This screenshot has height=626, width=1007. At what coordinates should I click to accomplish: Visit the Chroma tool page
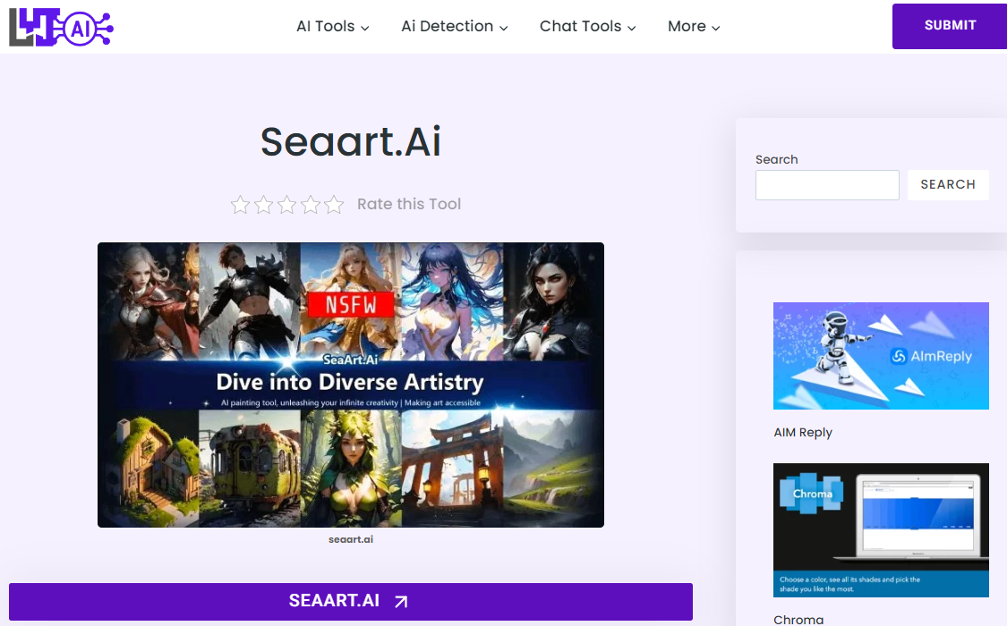[798, 618]
